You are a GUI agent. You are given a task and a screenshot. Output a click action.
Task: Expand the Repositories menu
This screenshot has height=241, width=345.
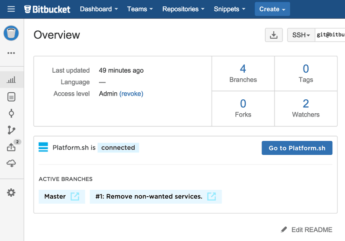184,9
